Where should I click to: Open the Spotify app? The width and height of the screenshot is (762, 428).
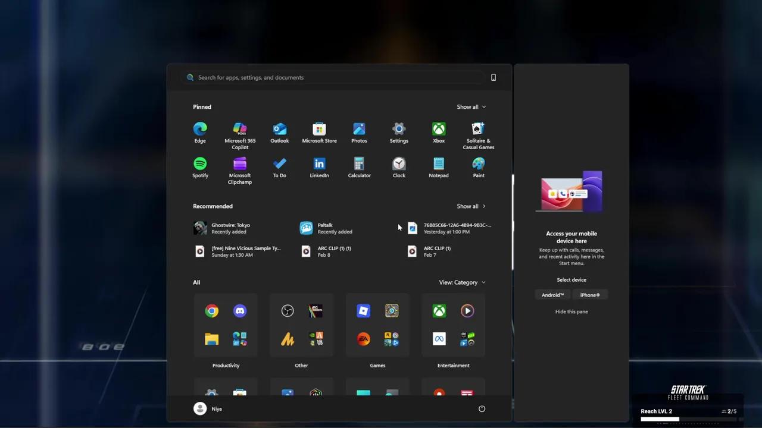point(200,168)
